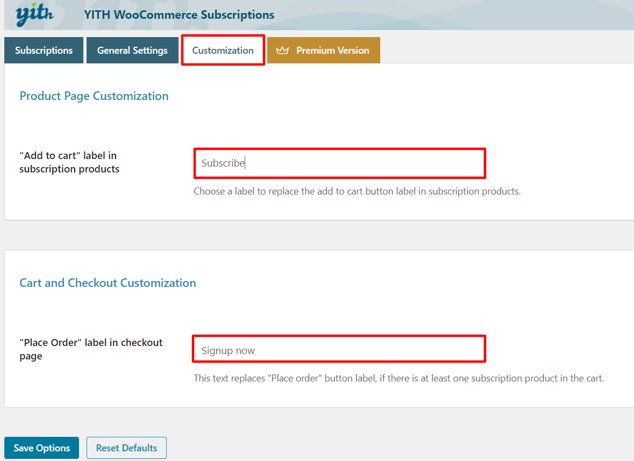Save Options button
Screen dimensions: 634x461
[x=41, y=448]
